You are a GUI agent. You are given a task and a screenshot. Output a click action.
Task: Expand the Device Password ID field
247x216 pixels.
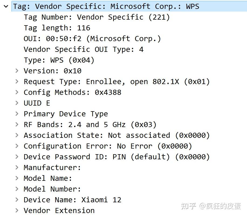[17, 157]
